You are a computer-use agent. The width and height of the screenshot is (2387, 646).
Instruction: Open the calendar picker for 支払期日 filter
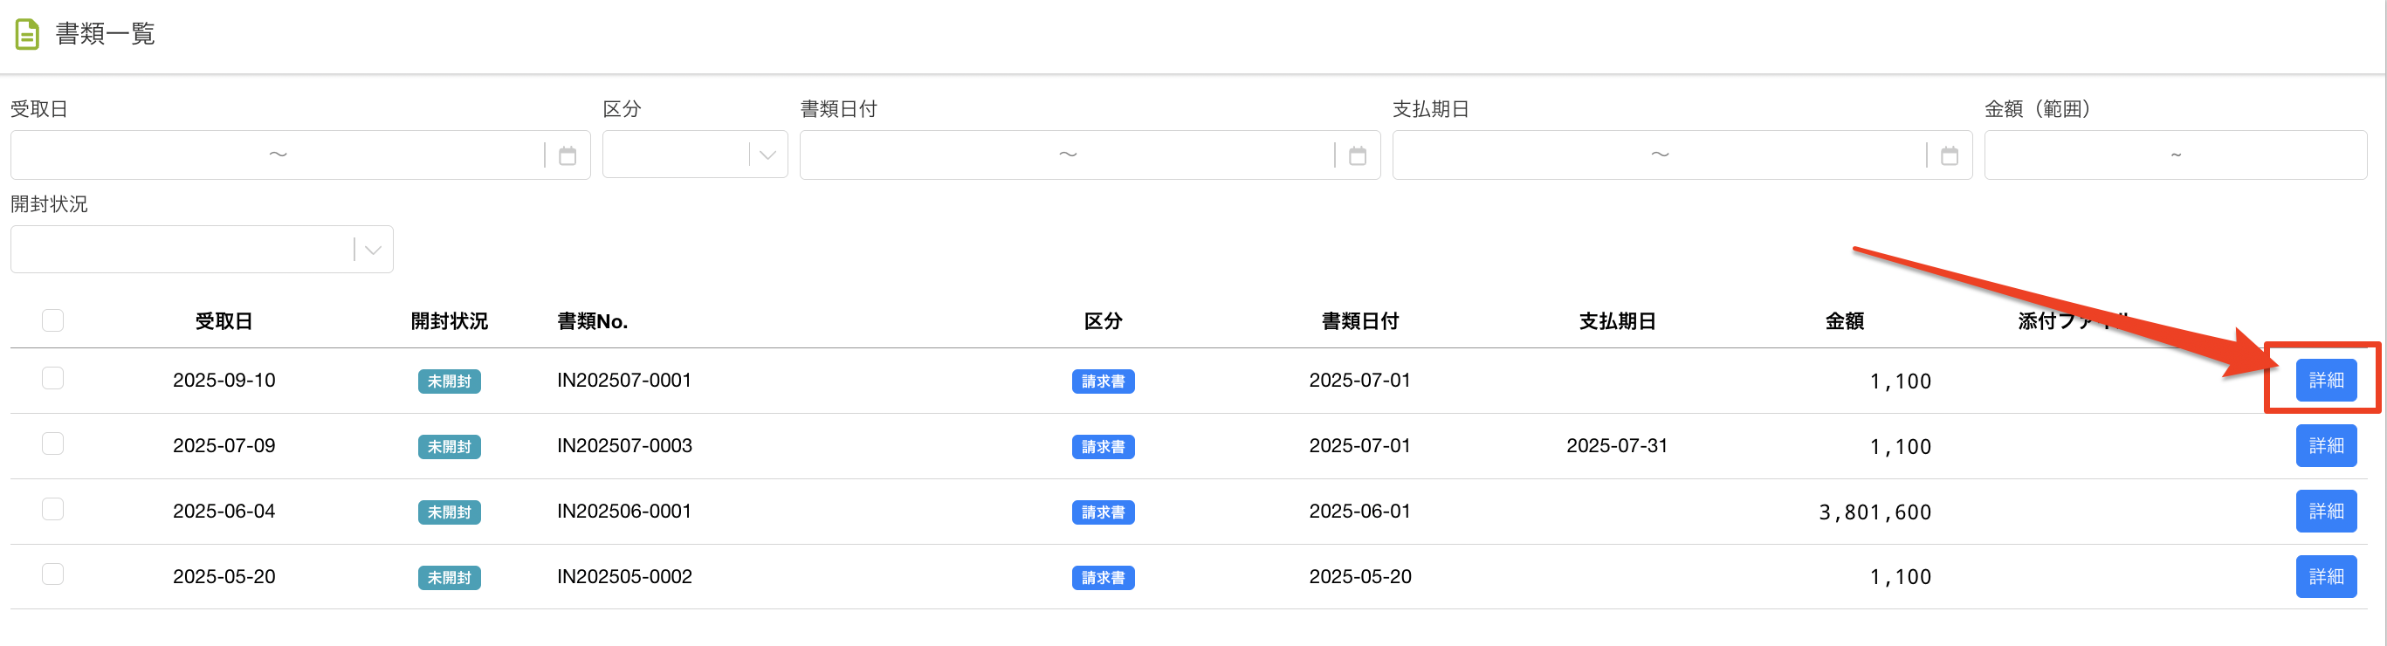pyautogui.click(x=1950, y=155)
